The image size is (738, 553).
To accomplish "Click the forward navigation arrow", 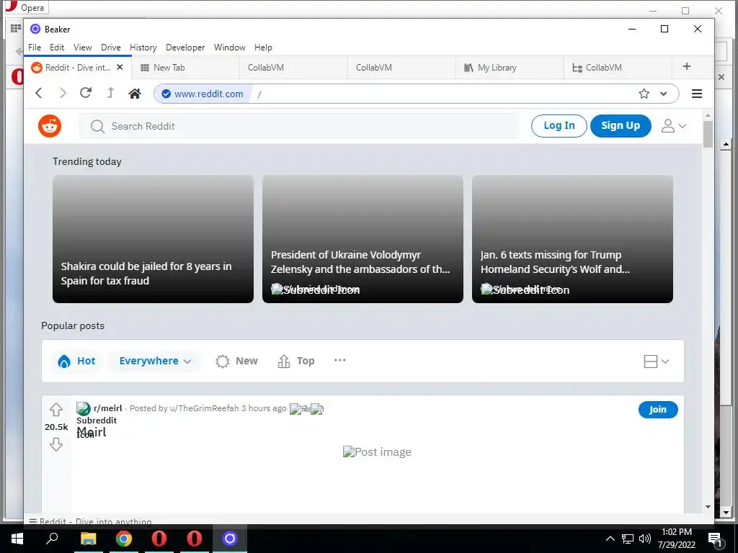I will (x=63, y=93).
